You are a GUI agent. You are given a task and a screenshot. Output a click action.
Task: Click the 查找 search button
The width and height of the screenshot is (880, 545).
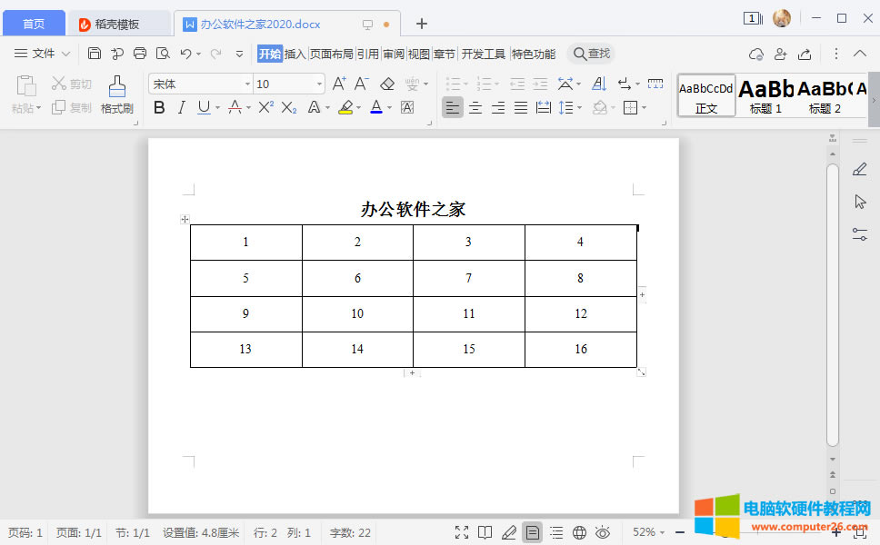(591, 54)
